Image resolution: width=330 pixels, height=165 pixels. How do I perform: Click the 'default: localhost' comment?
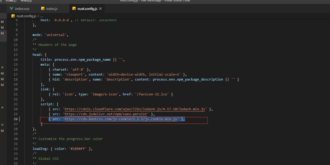pyautogui.click(x=99, y=20)
